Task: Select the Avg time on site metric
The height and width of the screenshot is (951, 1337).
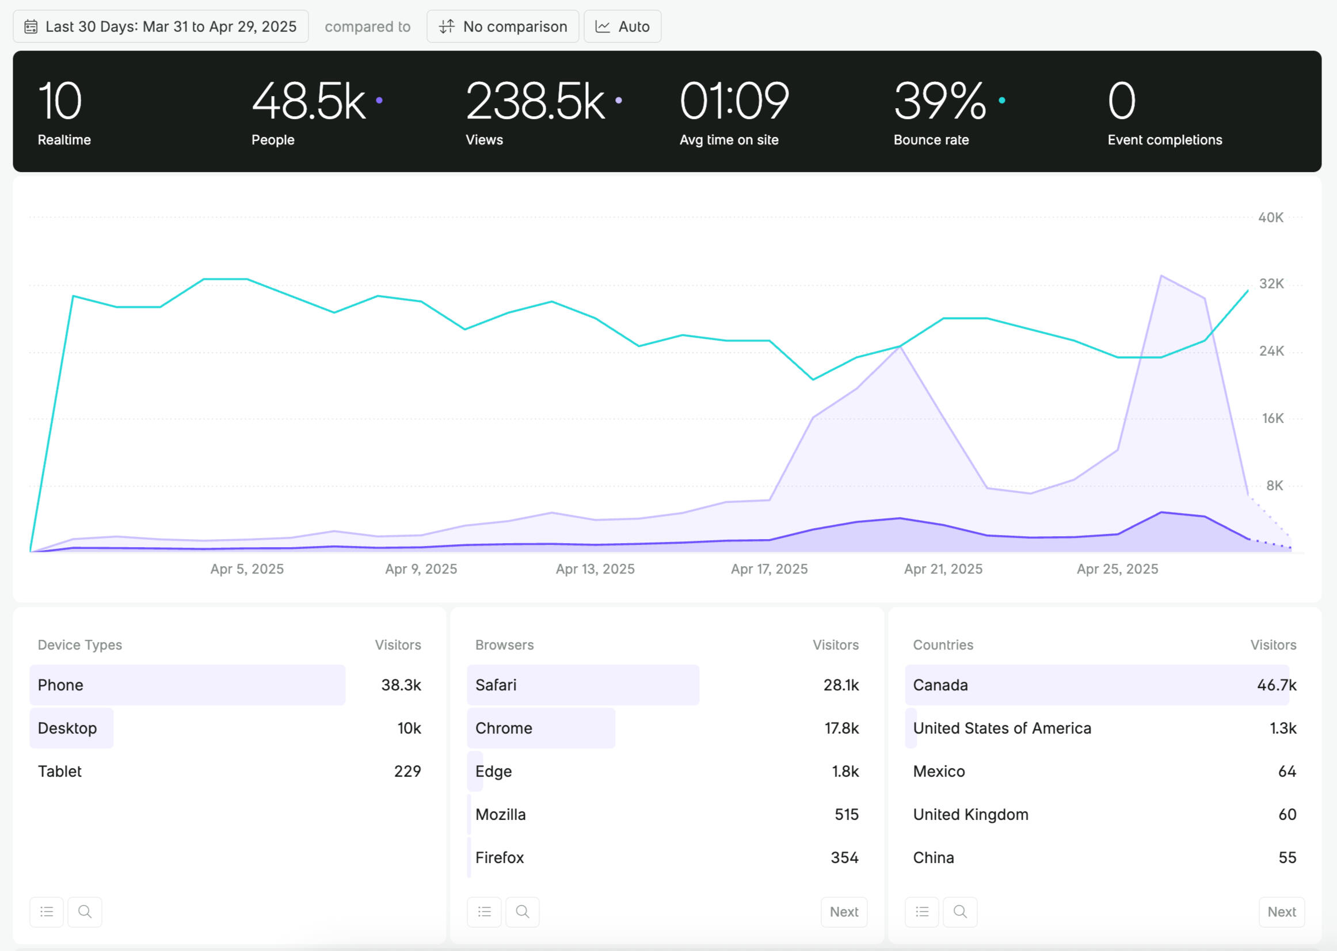Action: 733,111
